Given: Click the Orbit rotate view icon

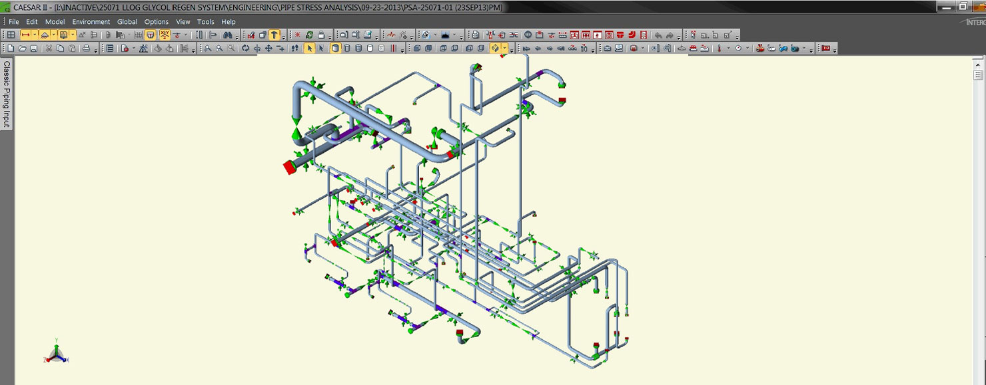Looking at the screenshot, I should pyautogui.click(x=245, y=49).
